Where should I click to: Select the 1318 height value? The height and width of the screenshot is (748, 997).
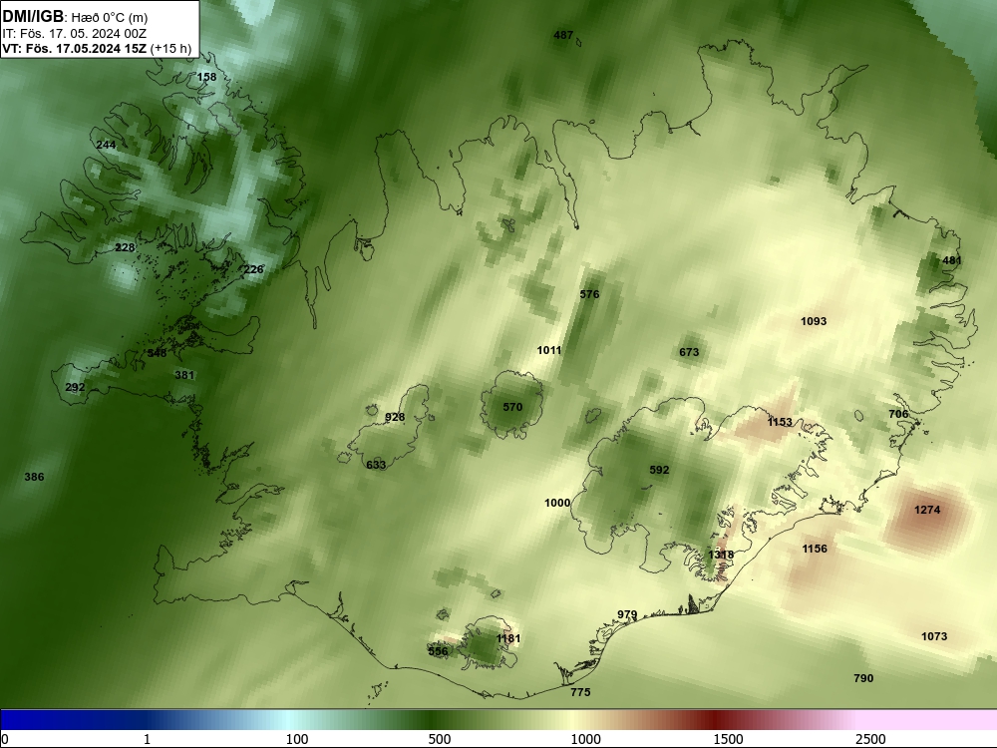[721, 556]
